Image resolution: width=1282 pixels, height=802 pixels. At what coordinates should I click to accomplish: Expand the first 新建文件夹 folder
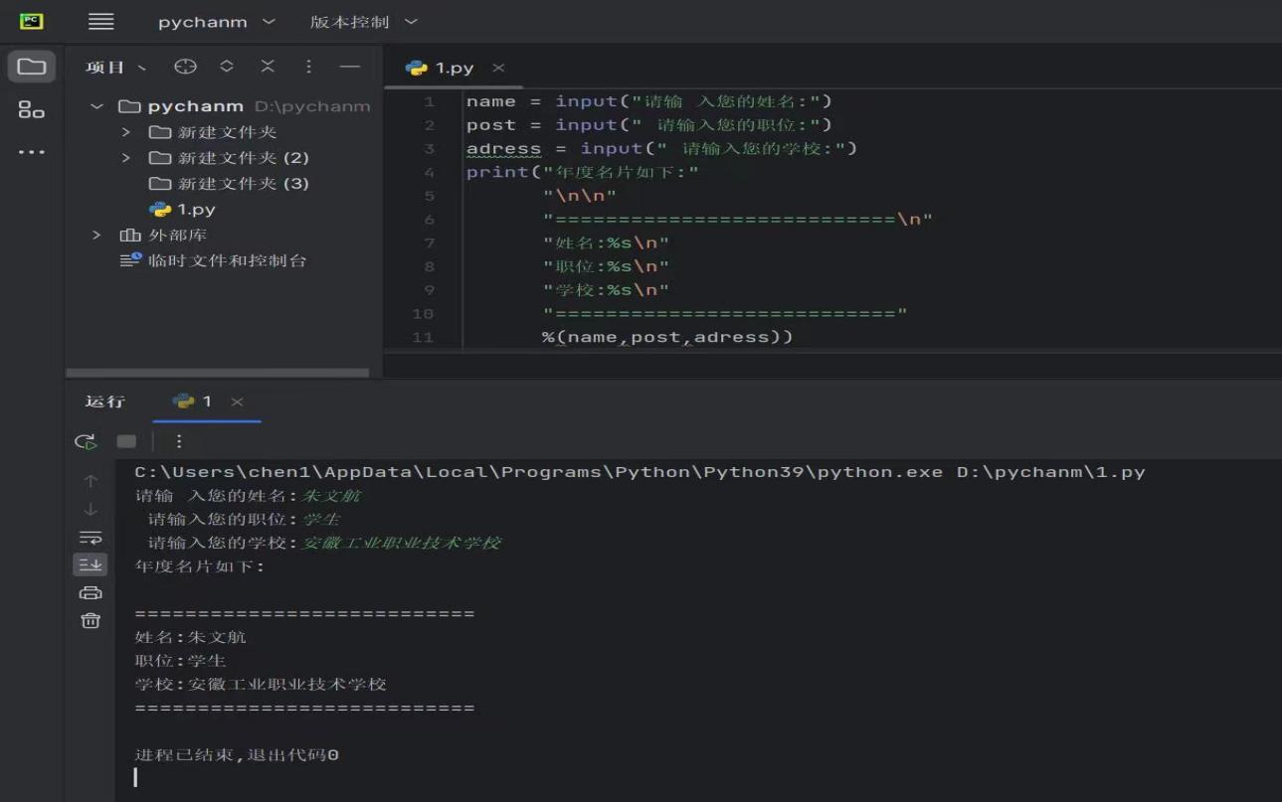(x=126, y=132)
